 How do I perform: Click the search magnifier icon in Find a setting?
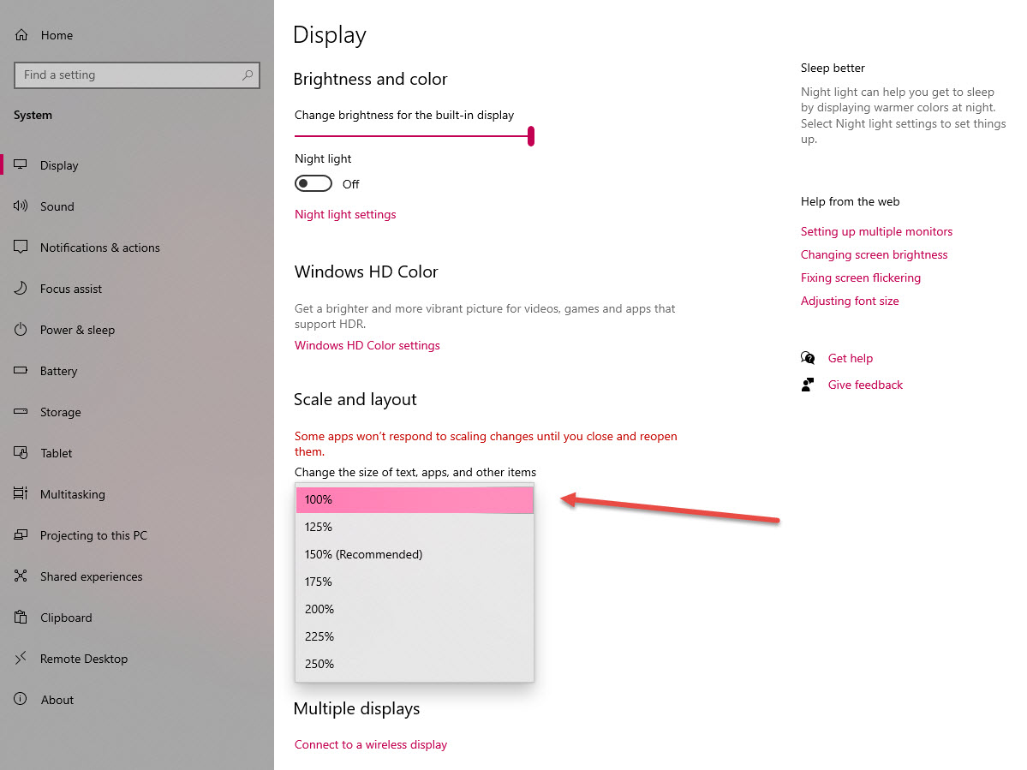pyautogui.click(x=247, y=75)
